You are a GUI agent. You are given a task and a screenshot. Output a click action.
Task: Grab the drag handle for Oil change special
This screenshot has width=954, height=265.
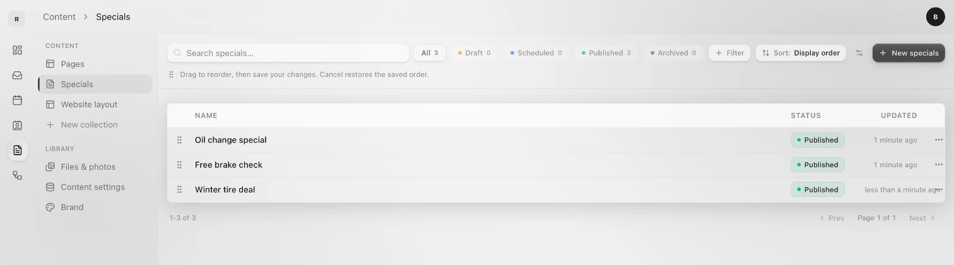tap(179, 140)
